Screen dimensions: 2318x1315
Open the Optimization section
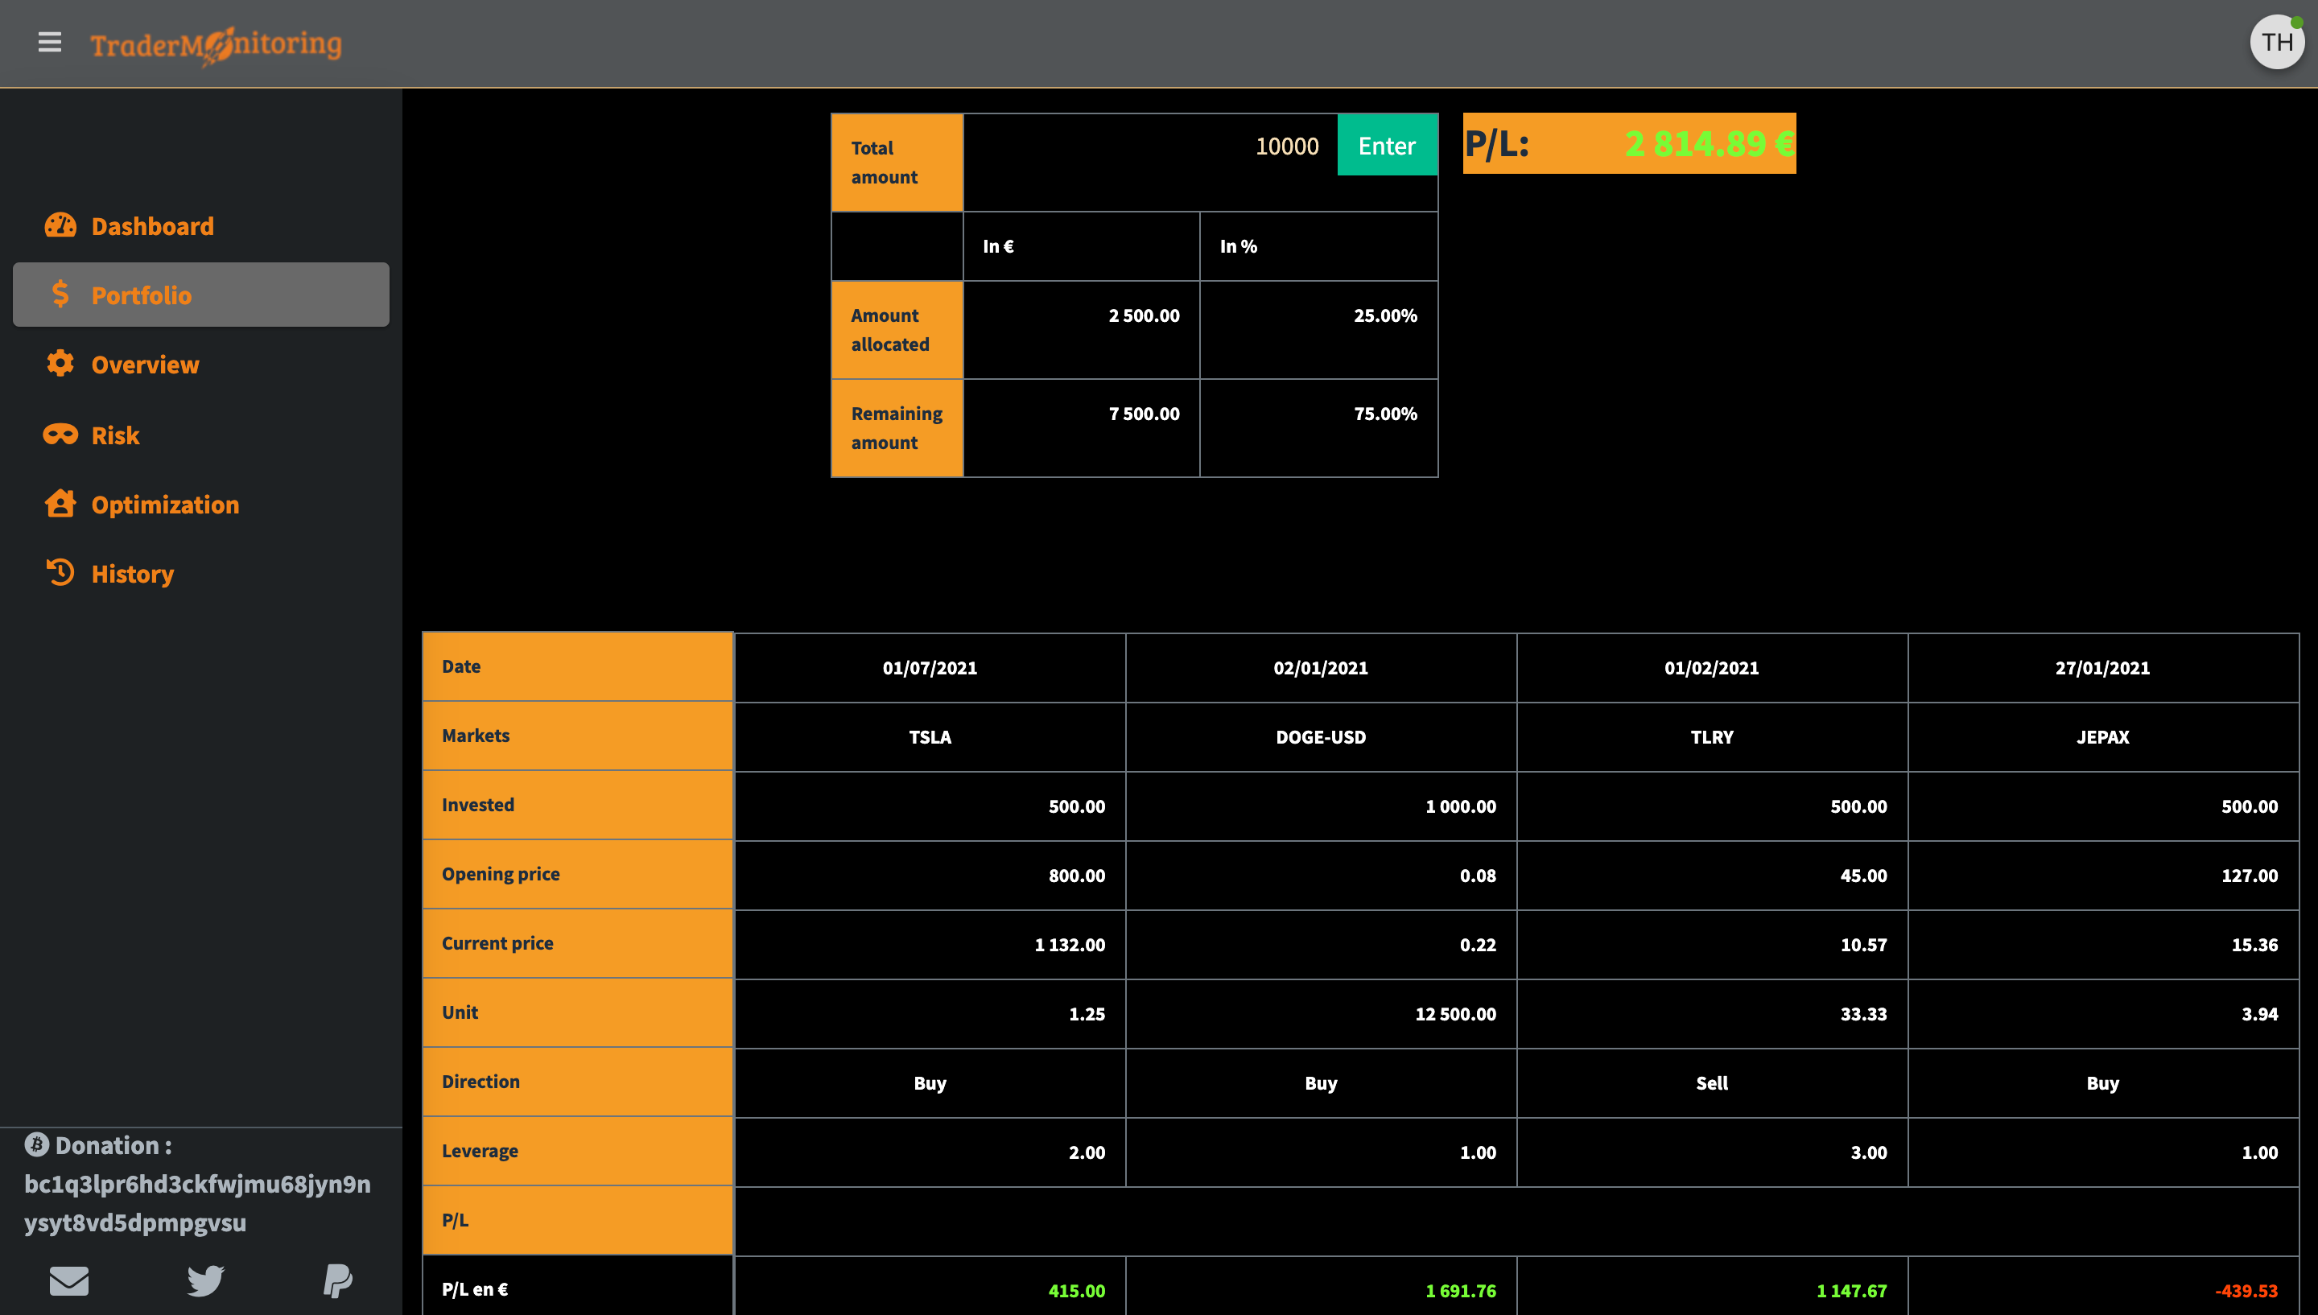point(165,504)
